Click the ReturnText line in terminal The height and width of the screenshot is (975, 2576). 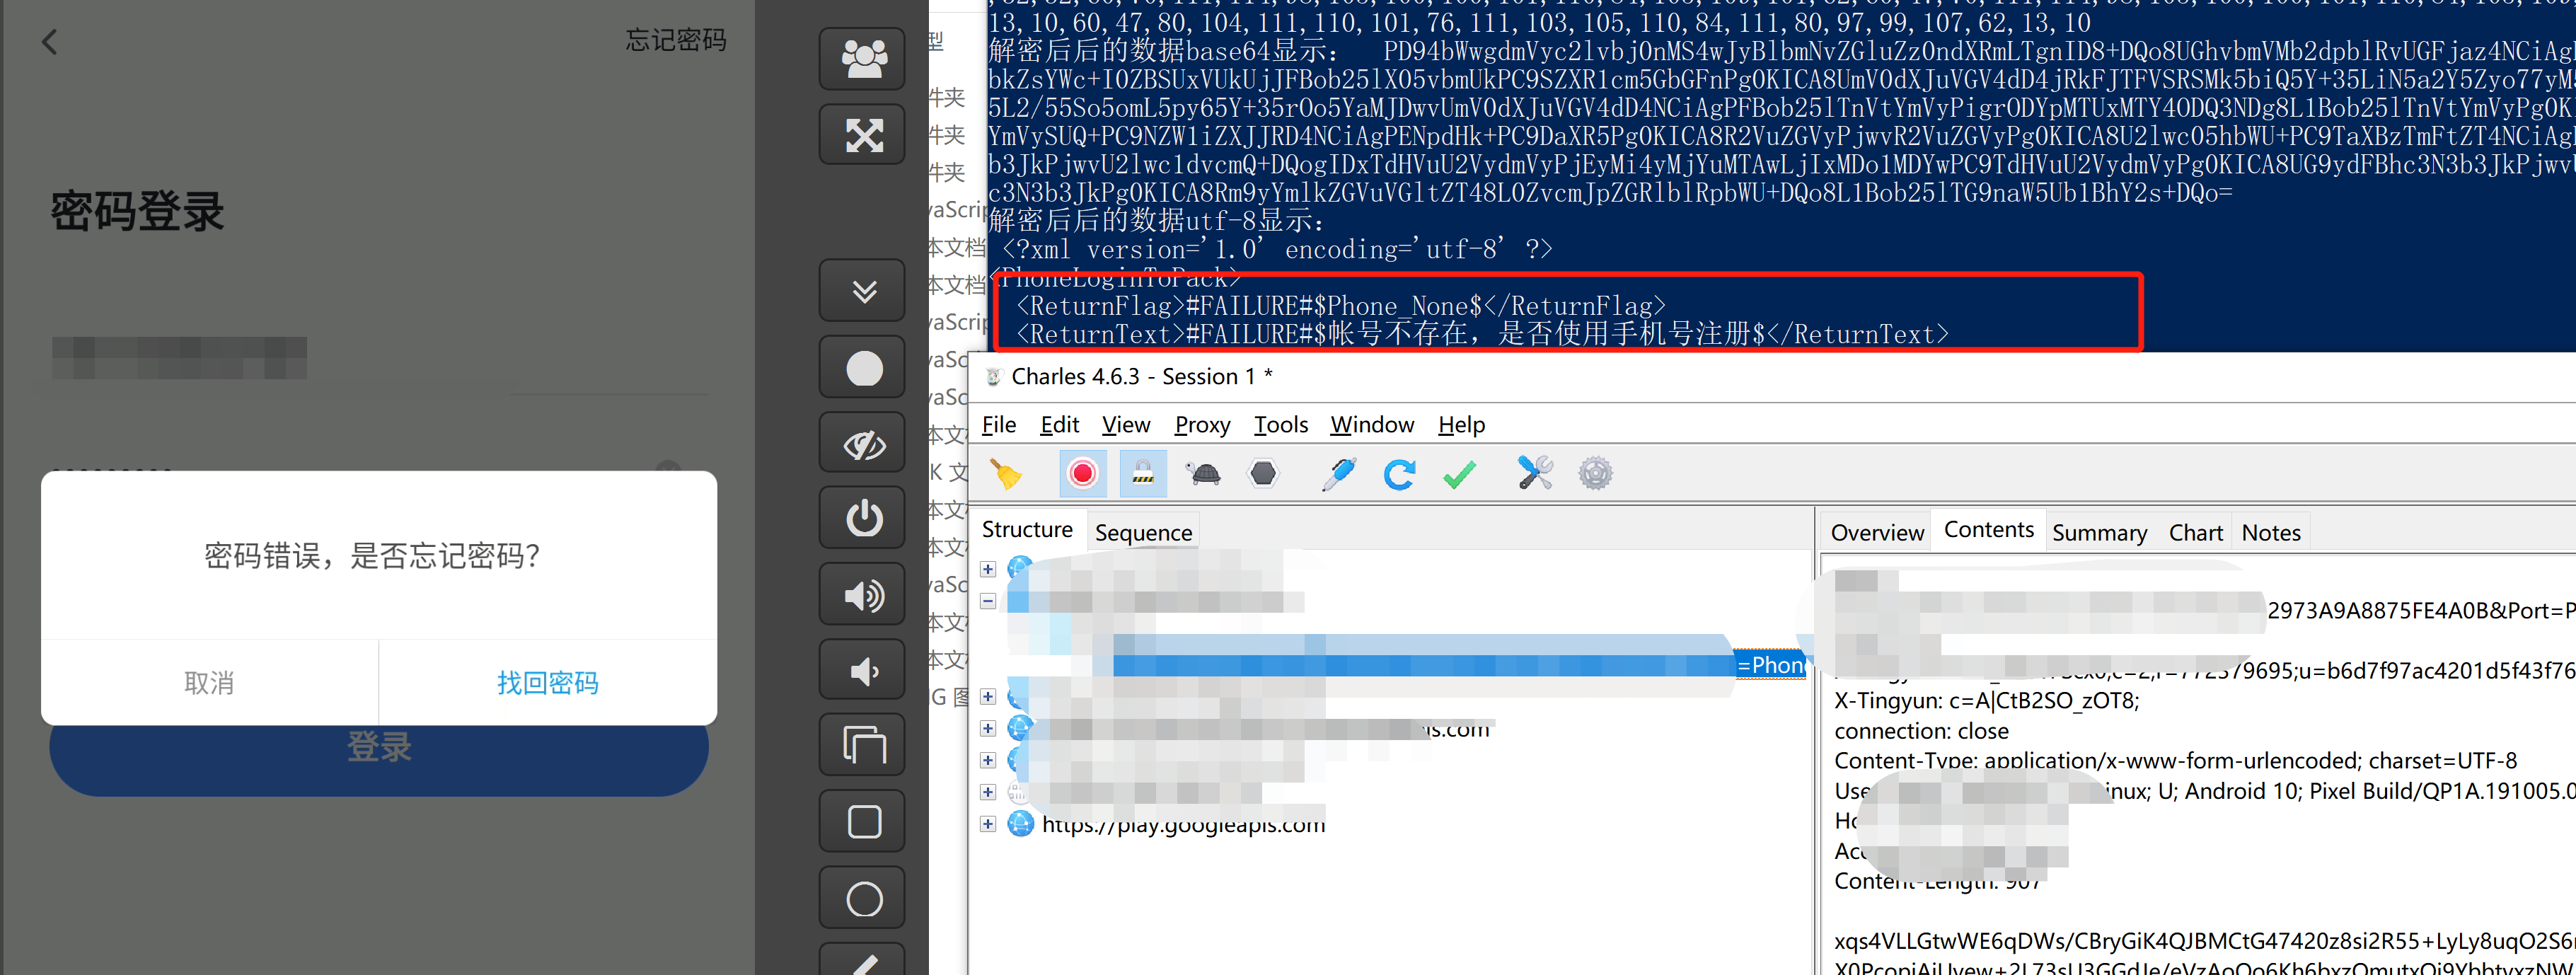pos(1482,334)
